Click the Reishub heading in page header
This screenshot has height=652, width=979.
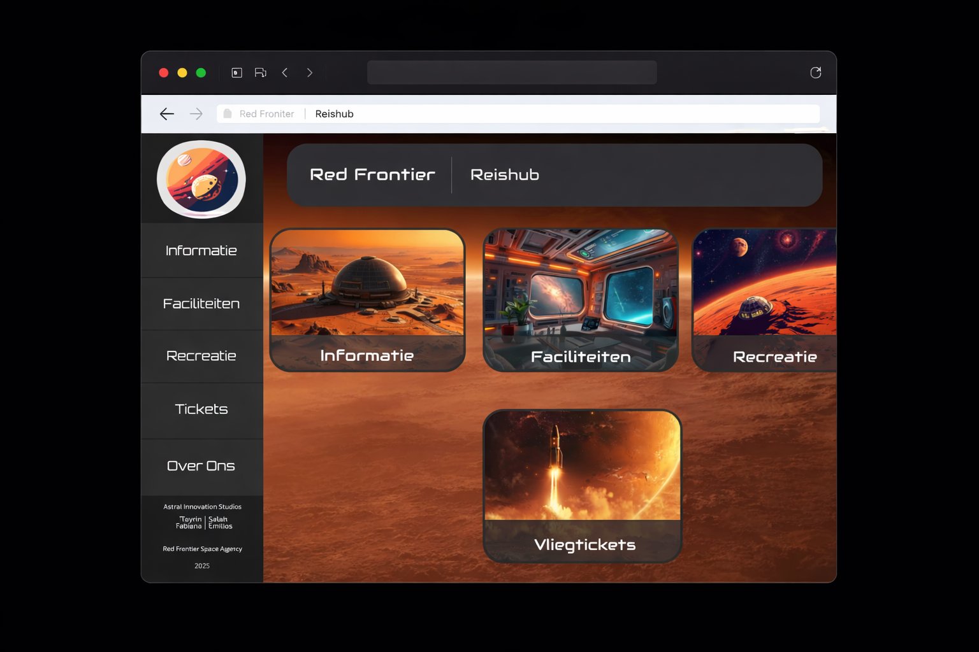tap(505, 174)
